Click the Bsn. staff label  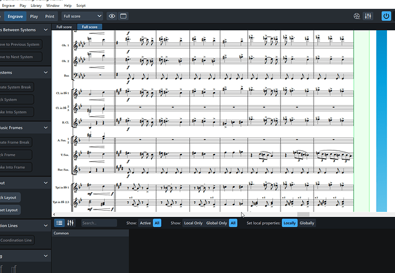pos(66,76)
